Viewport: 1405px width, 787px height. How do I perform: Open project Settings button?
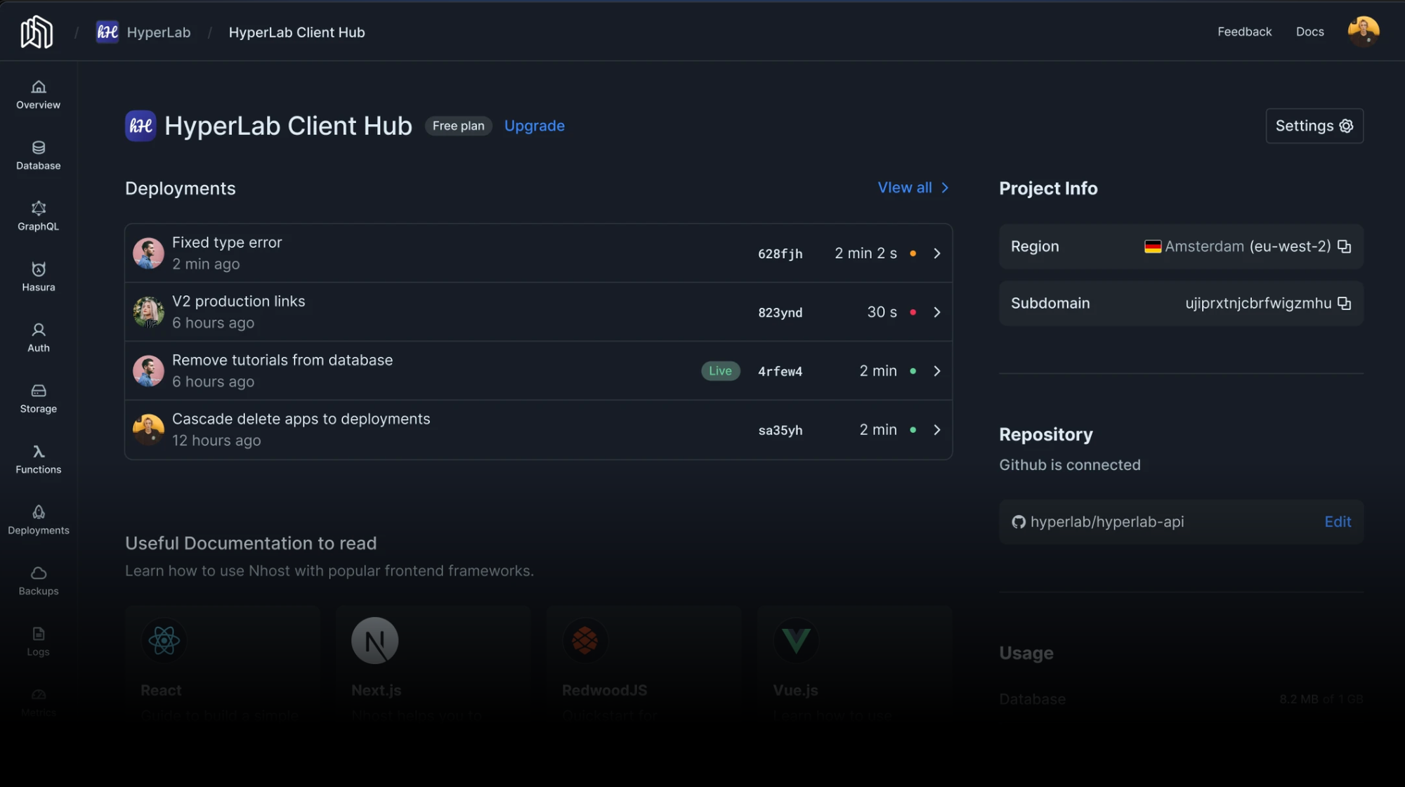(1314, 126)
